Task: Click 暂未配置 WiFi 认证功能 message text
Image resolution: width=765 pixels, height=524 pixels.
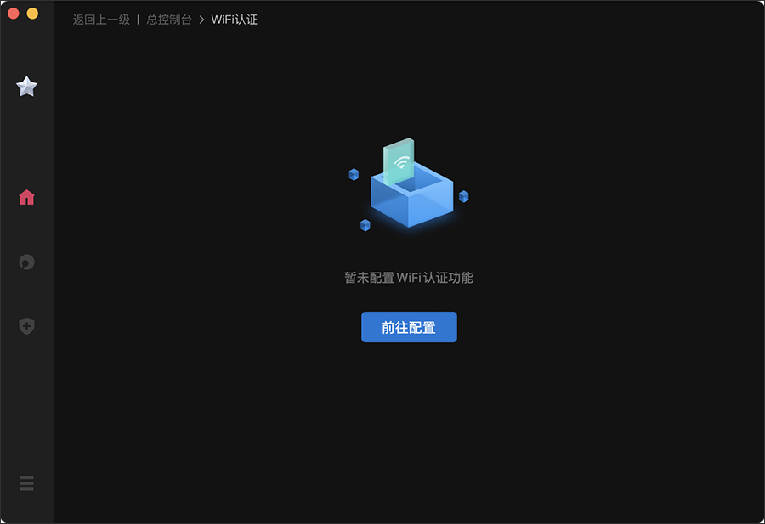Action: coord(409,278)
